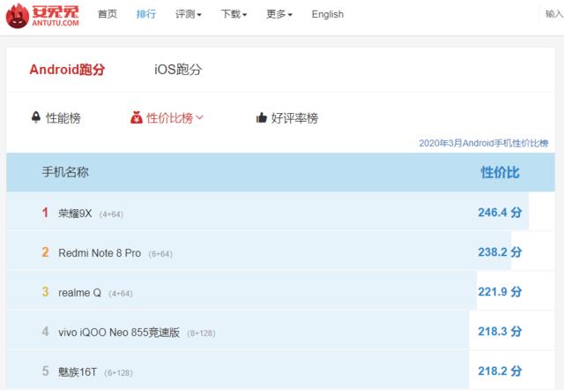Click the (6+64) spec label

tap(160, 254)
